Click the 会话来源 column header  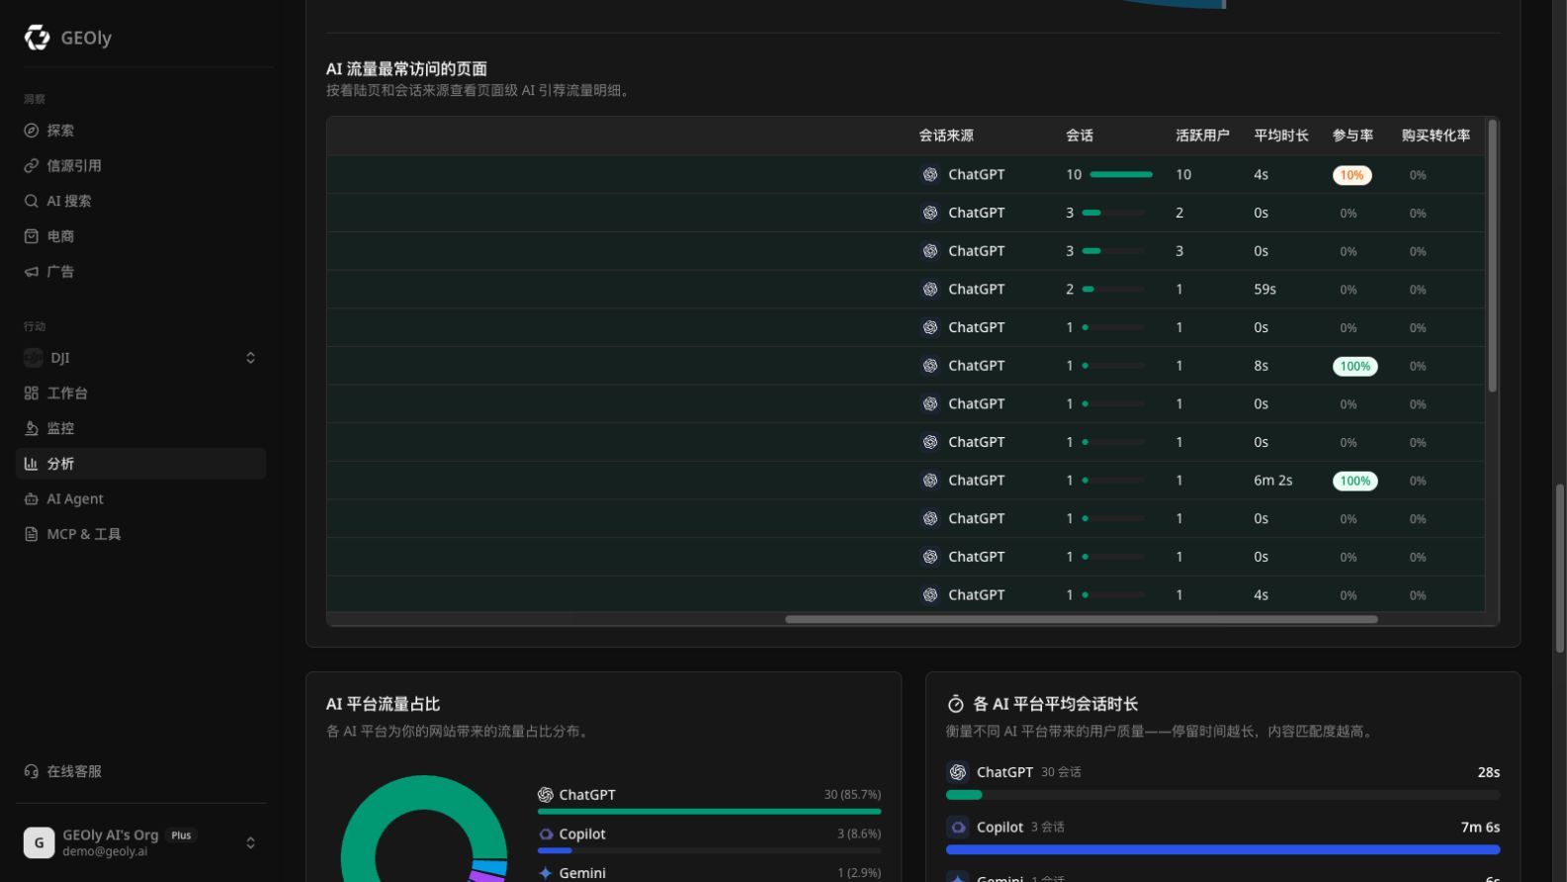pyautogui.click(x=946, y=135)
